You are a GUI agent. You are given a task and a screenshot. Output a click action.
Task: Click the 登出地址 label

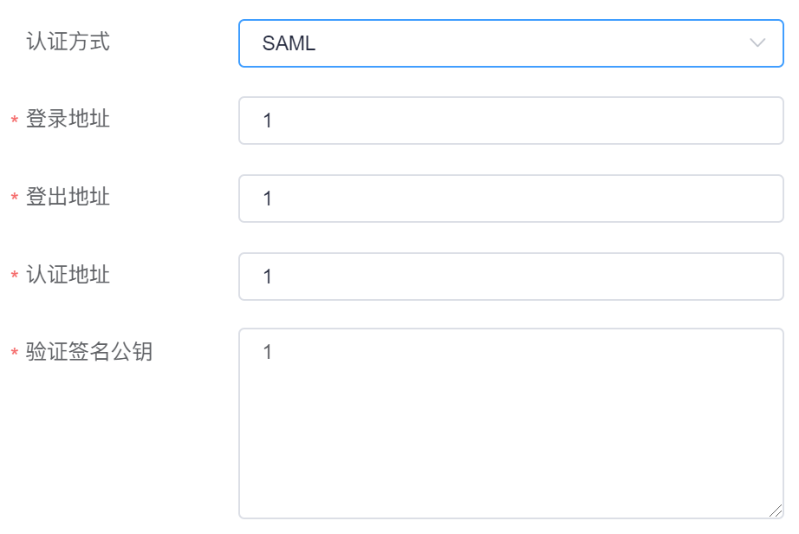[x=68, y=197]
